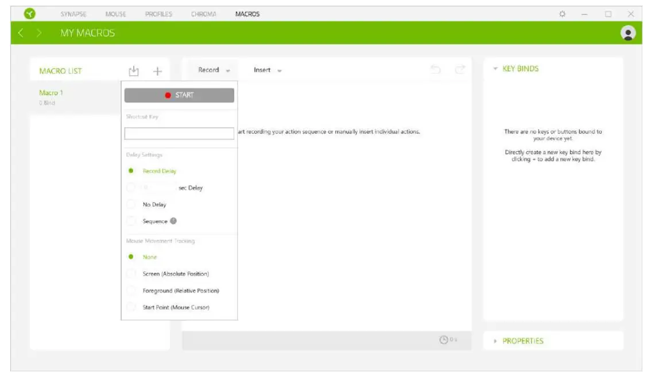Viewport: 647px width, 376px height.
Task: Go forward with the right arrow
Action: tap(39, 33)
